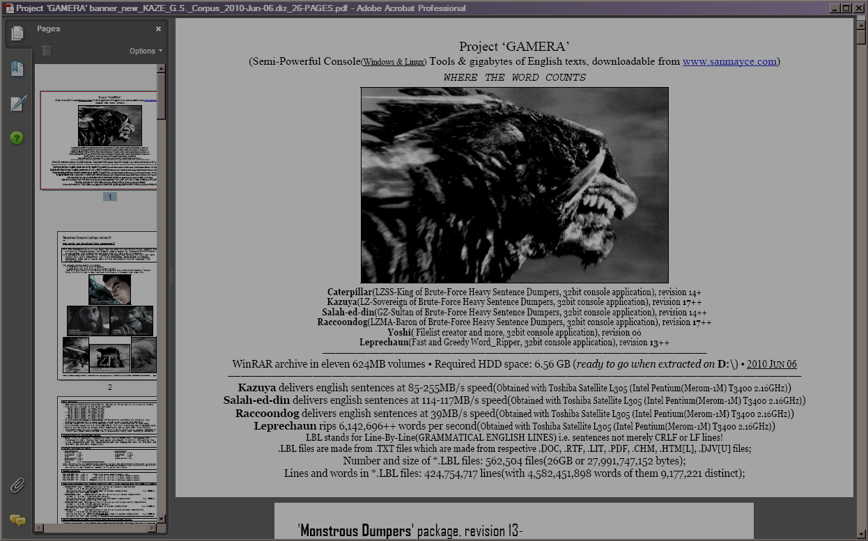
Task: Follow the www.sanmayce.com link
Action: click(x=729, y=61)
